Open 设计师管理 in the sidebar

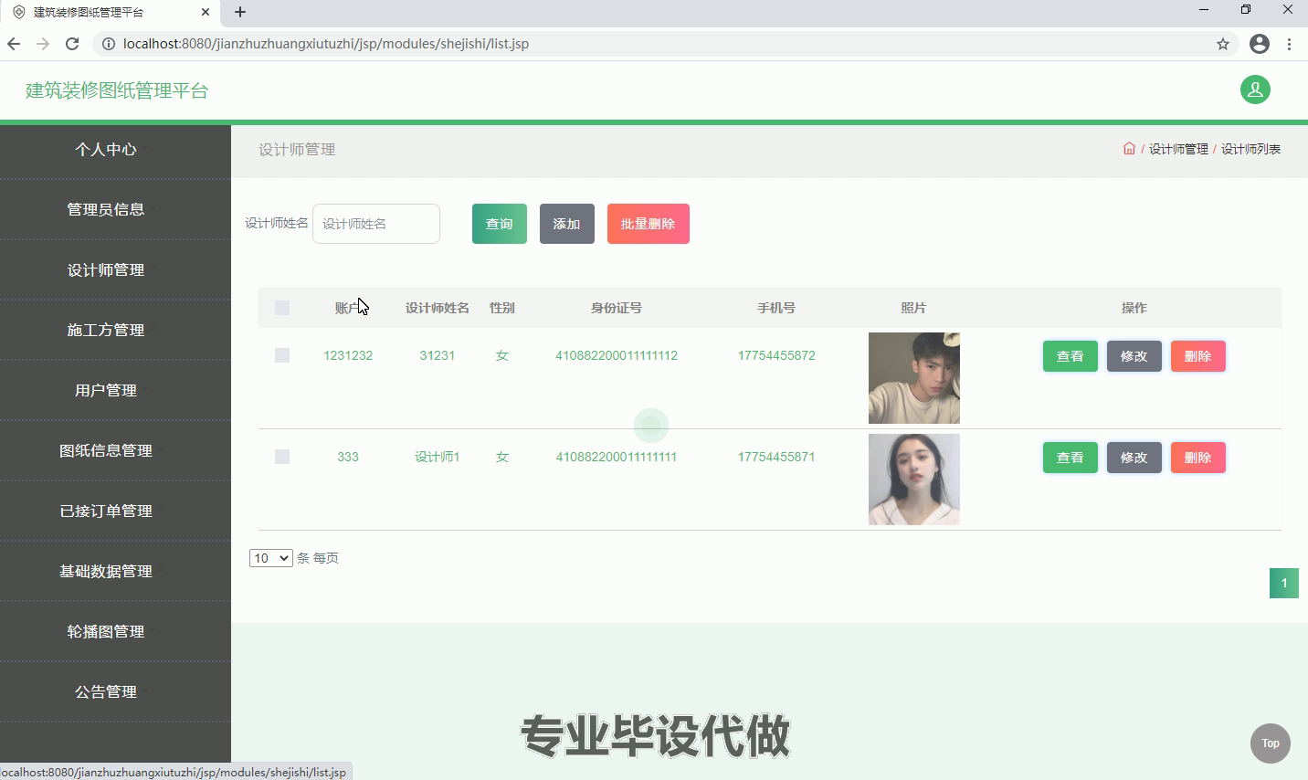[106, 269]
